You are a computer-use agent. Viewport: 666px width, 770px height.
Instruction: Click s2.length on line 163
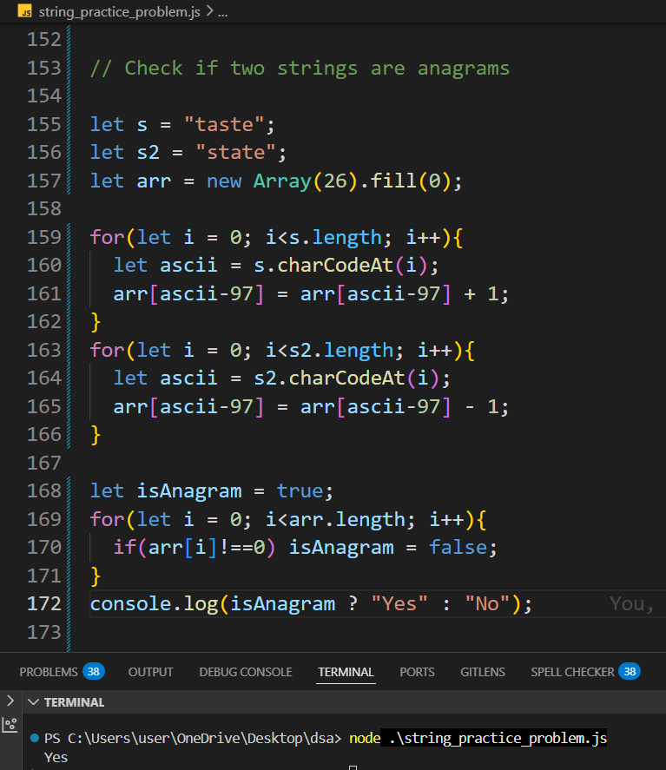tap(342, 350)
